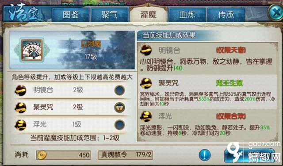Toggle the lock circle for 浮光
This screenshot has width=283, height=166.
(119, 125)
